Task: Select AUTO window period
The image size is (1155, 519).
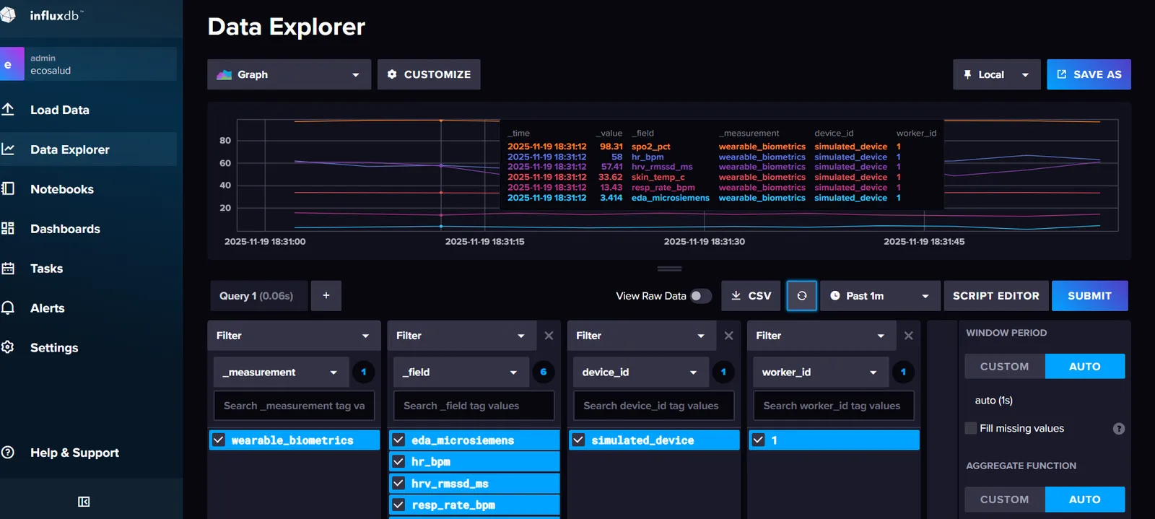Action: coord(1085,366)
